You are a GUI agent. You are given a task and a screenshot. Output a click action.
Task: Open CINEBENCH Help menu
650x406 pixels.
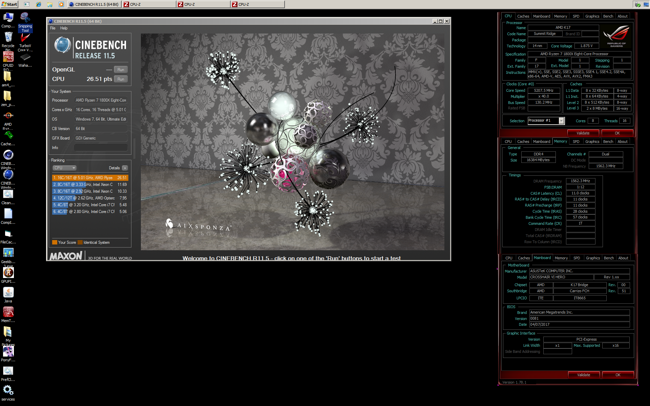[64, 28]
